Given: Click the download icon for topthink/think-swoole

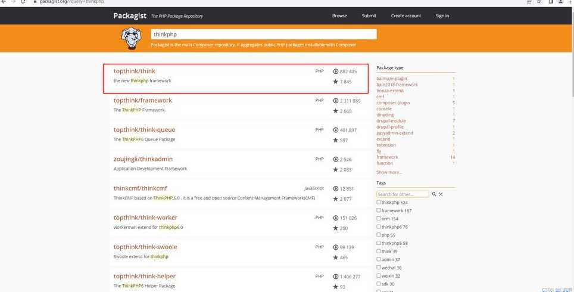Looking at the screenshot, I should tap(335, 247).
